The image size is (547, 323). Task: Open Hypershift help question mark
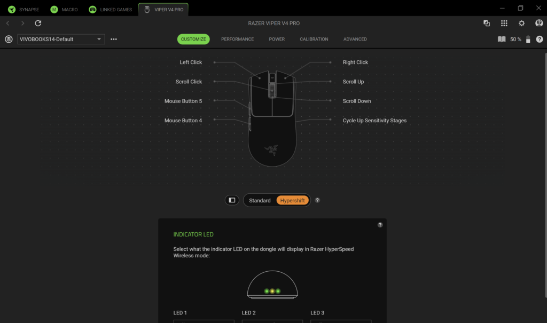pos(317,200)
